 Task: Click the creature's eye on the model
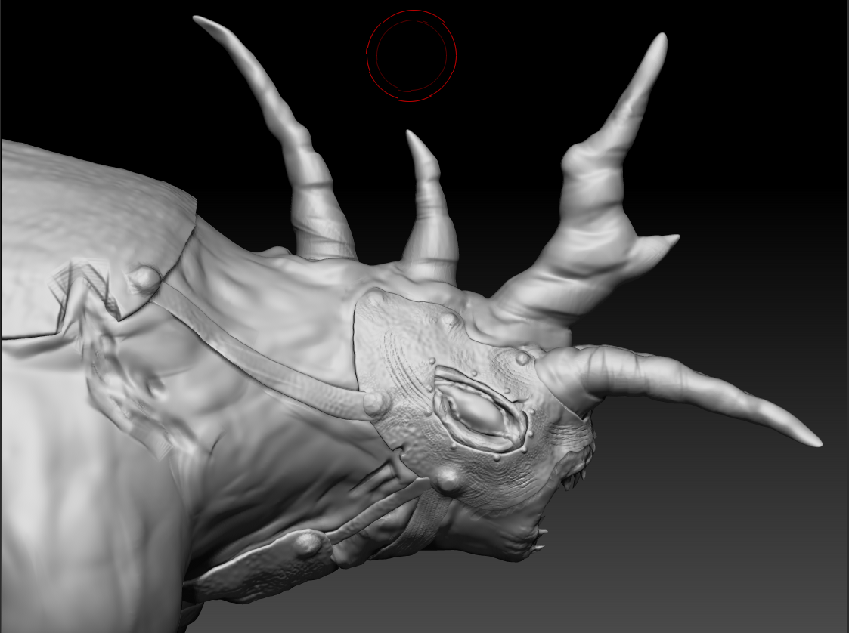479,411
